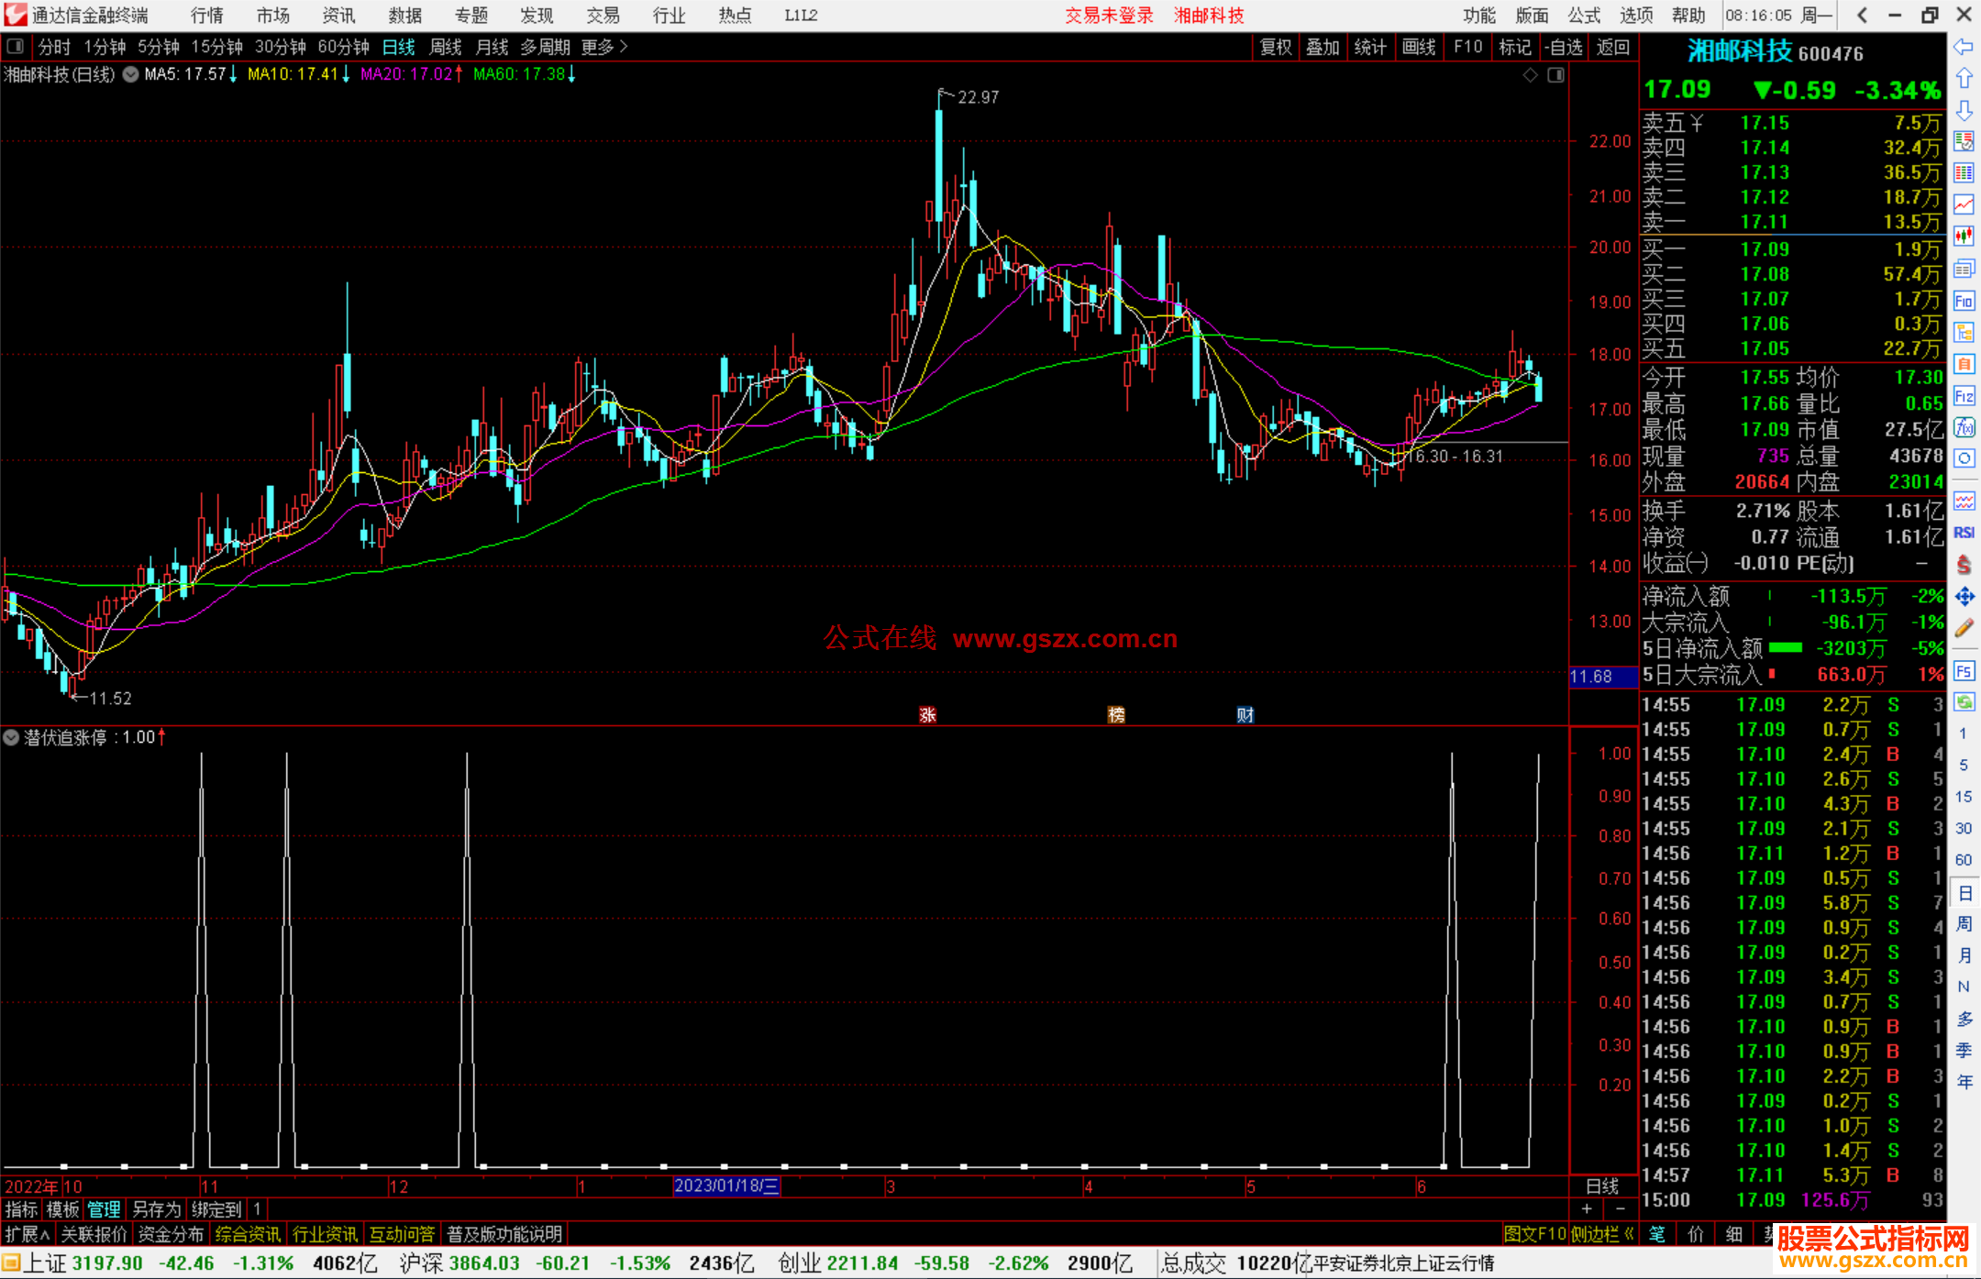Image resolution: width=1981 pixels, height=1279 pixels.
Task: Click the circle icon in right sidebar
Action: coord(1964,458)
